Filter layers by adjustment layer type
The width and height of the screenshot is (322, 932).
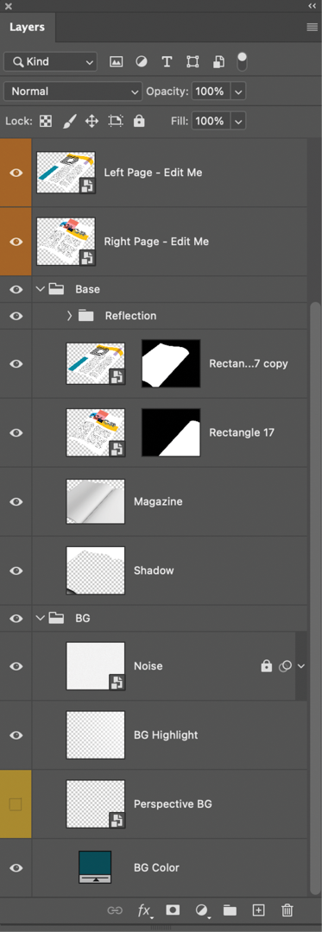(142, 62)
